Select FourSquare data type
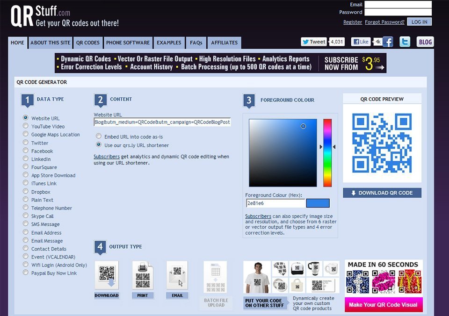 point(25,166)
